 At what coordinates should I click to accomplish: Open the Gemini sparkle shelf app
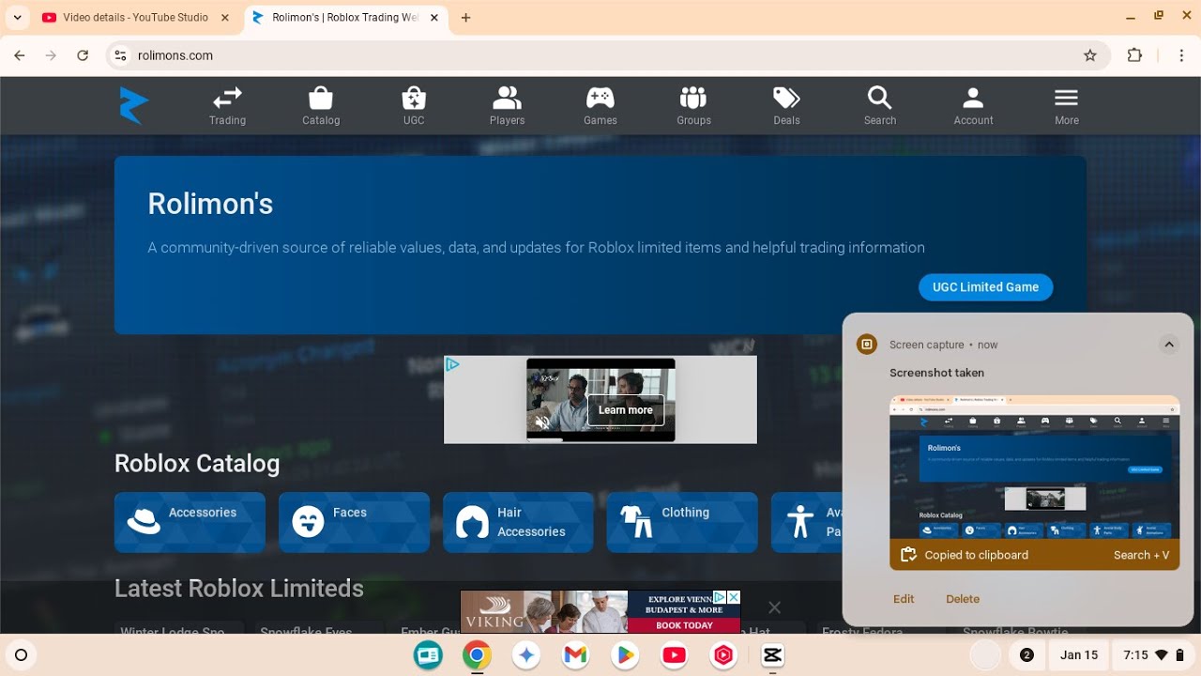tap(526, 655)
